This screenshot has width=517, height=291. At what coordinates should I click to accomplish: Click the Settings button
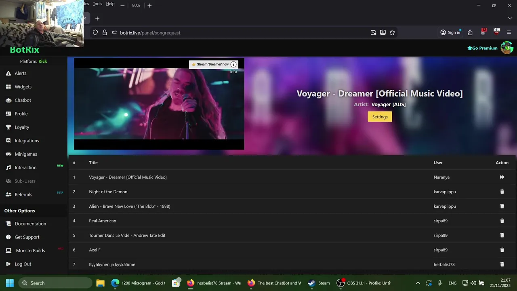(380, 117)
